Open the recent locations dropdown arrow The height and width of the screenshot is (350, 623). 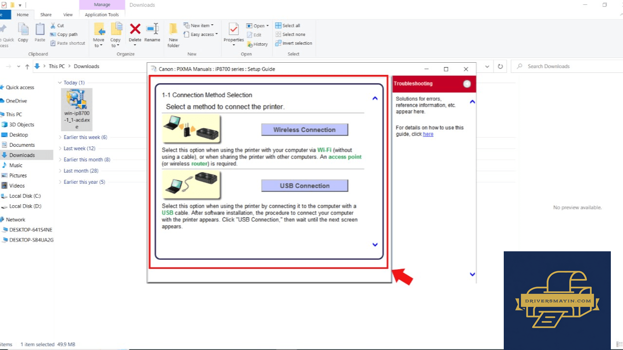point(18,66)
